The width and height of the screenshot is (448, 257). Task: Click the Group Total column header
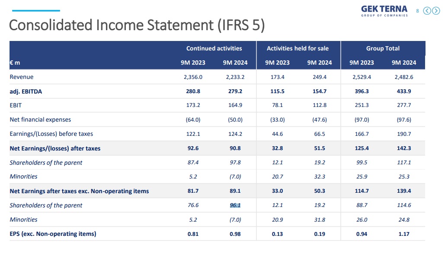point(383,48)
